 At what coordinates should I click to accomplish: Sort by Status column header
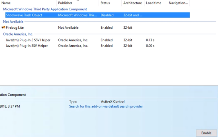click(x=105, y=3)
